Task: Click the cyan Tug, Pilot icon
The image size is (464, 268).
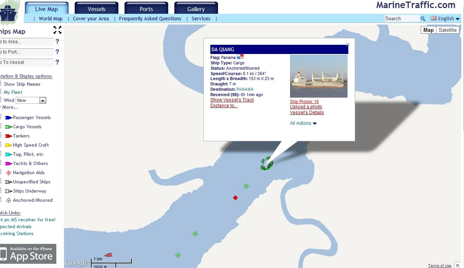Action: 8,154
